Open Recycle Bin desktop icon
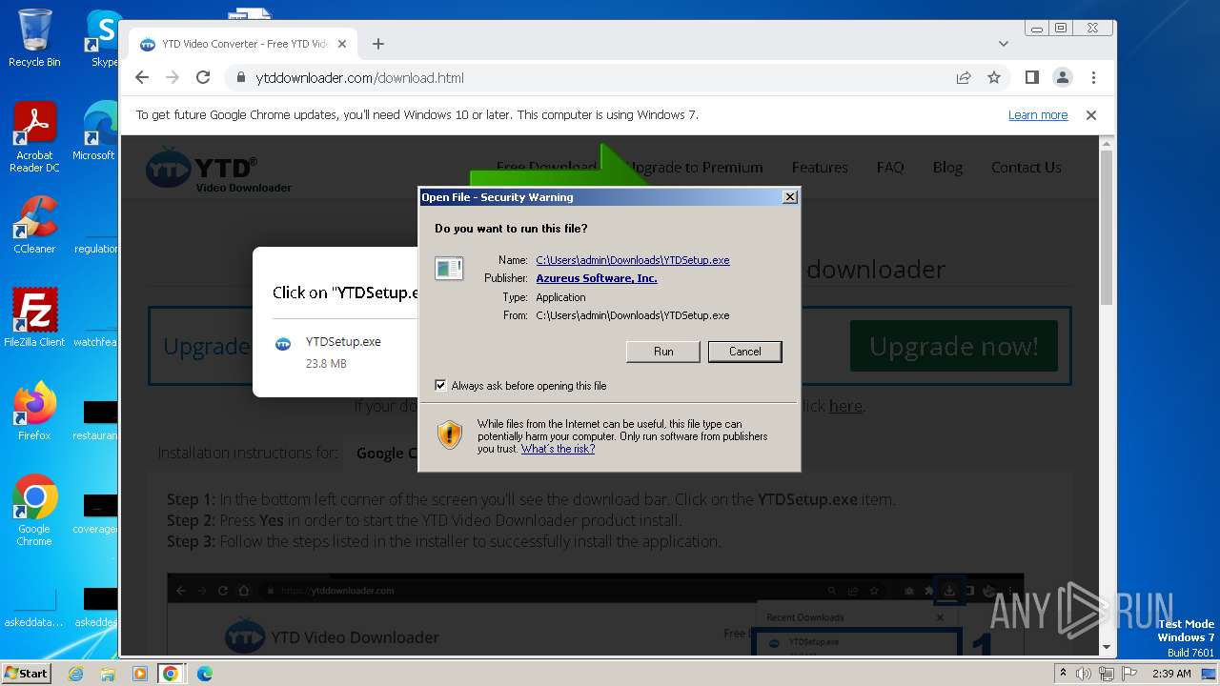 (34, 39)
